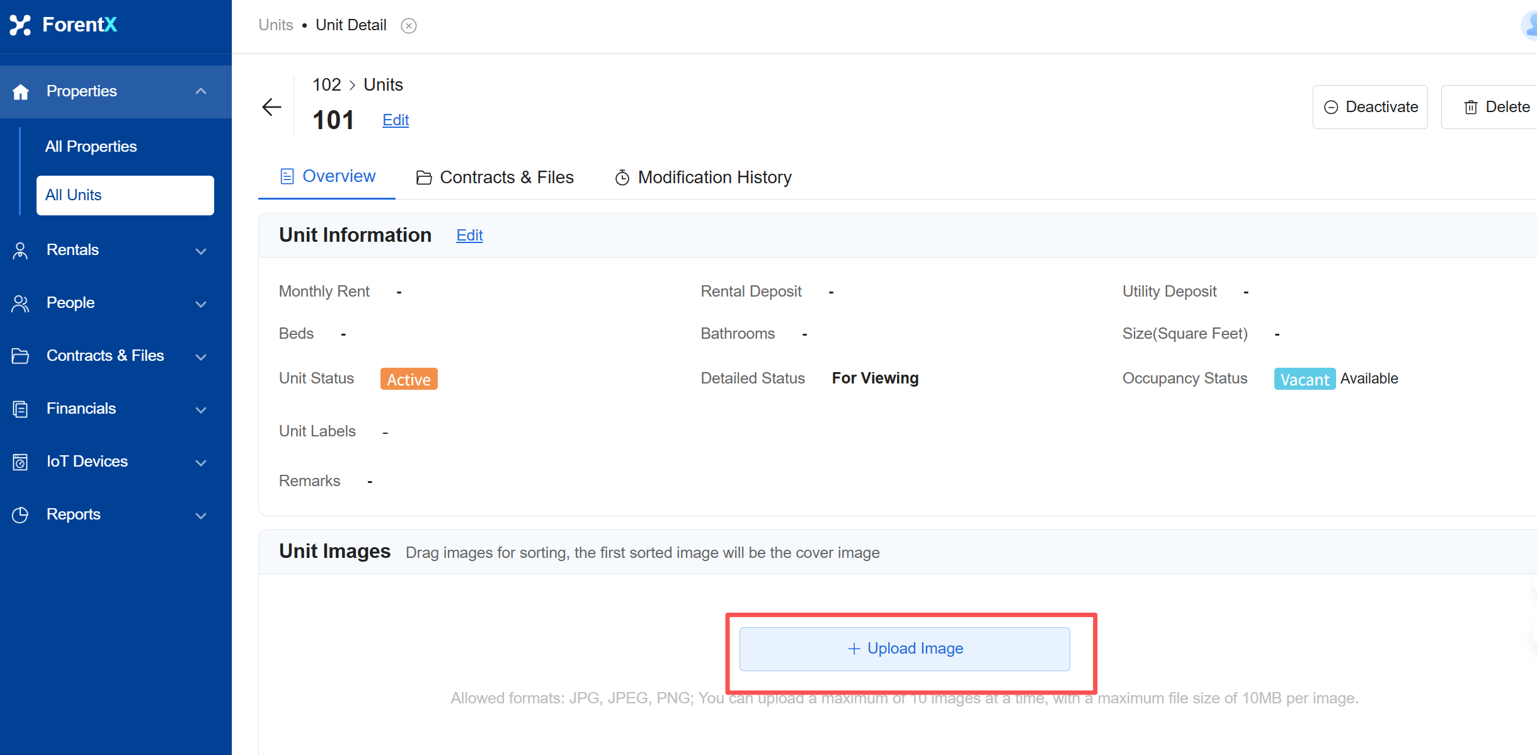Click the Delete unit button

1497,107
